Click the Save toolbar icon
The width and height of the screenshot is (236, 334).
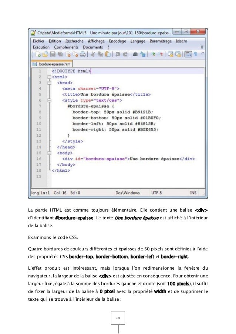(x=53, y=54)
